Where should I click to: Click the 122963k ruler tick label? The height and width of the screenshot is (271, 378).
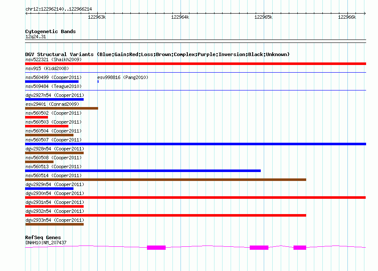click(x=97, y=17)
